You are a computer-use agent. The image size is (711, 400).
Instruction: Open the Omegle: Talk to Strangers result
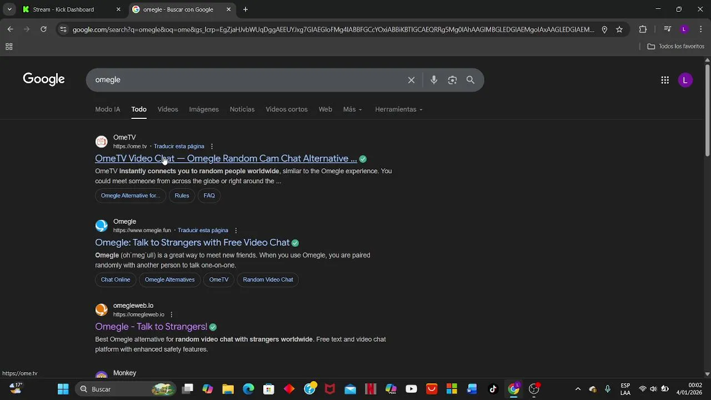[192, 243]
